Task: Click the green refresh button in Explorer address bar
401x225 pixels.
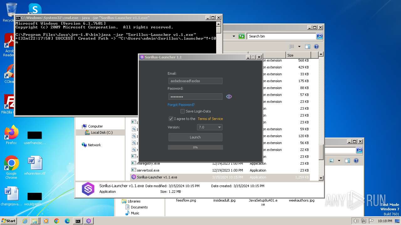Action: [x=242, y=36]
